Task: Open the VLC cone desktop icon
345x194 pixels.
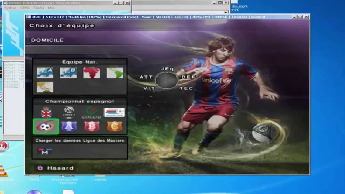Action: click(x=3, y=171)
